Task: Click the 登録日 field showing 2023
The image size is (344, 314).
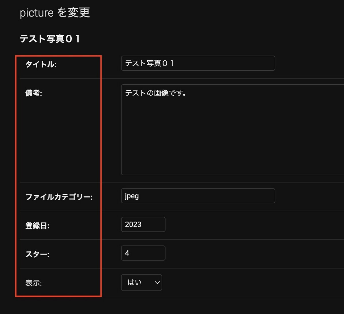Action: [143, 224]
